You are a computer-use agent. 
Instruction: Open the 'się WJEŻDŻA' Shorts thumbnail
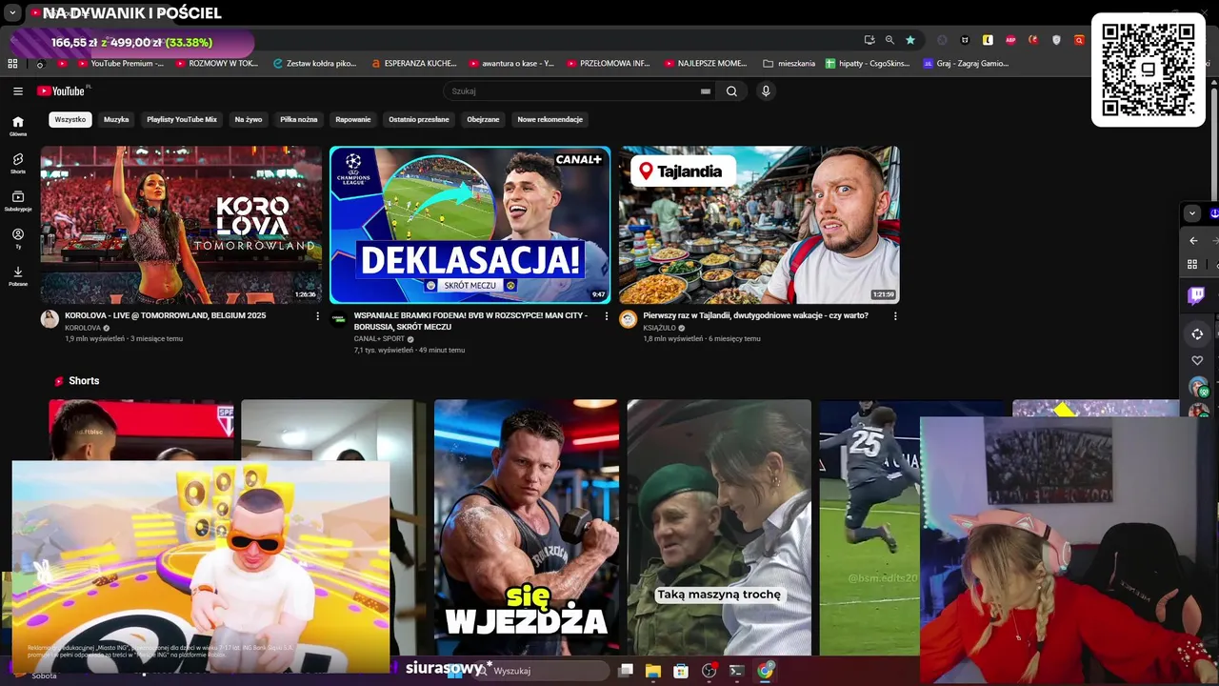pos(527,527)
